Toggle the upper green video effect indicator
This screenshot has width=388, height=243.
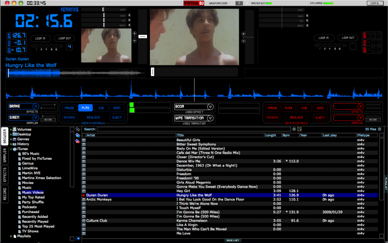coord(131,105)
